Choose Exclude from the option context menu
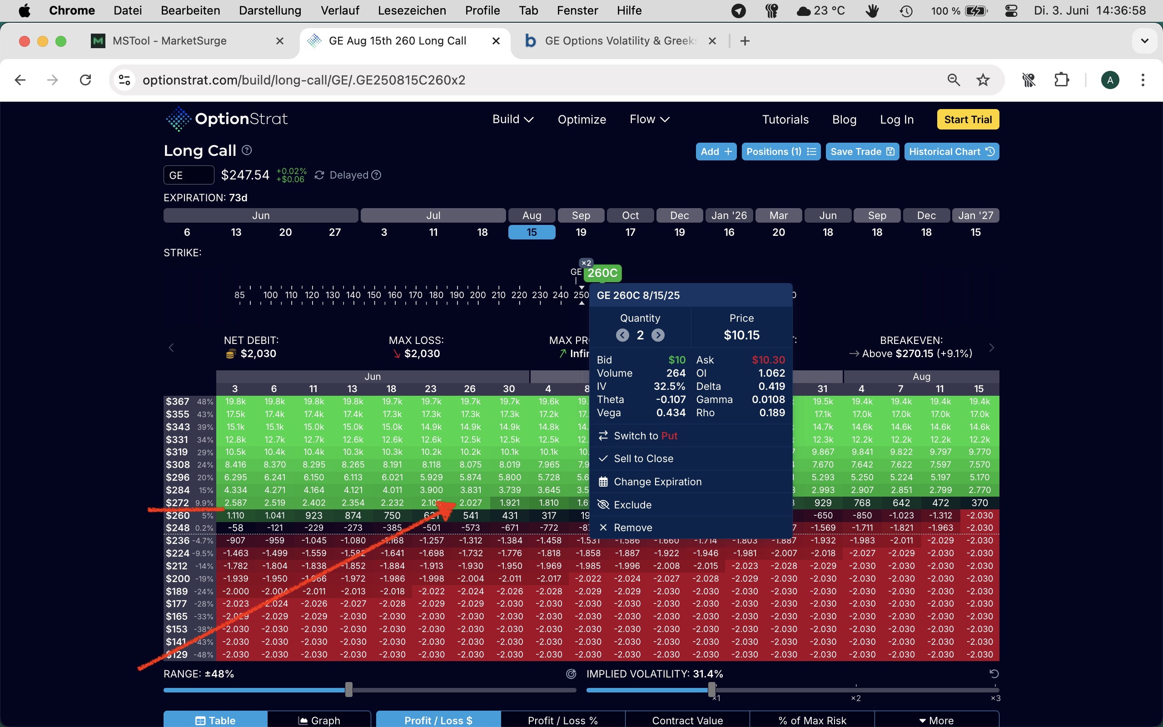The image size is (1163, 727). 632,504
